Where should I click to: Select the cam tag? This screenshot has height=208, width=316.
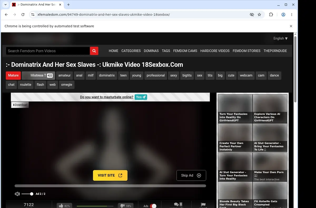pyautogui.click(x=261, y=75)
